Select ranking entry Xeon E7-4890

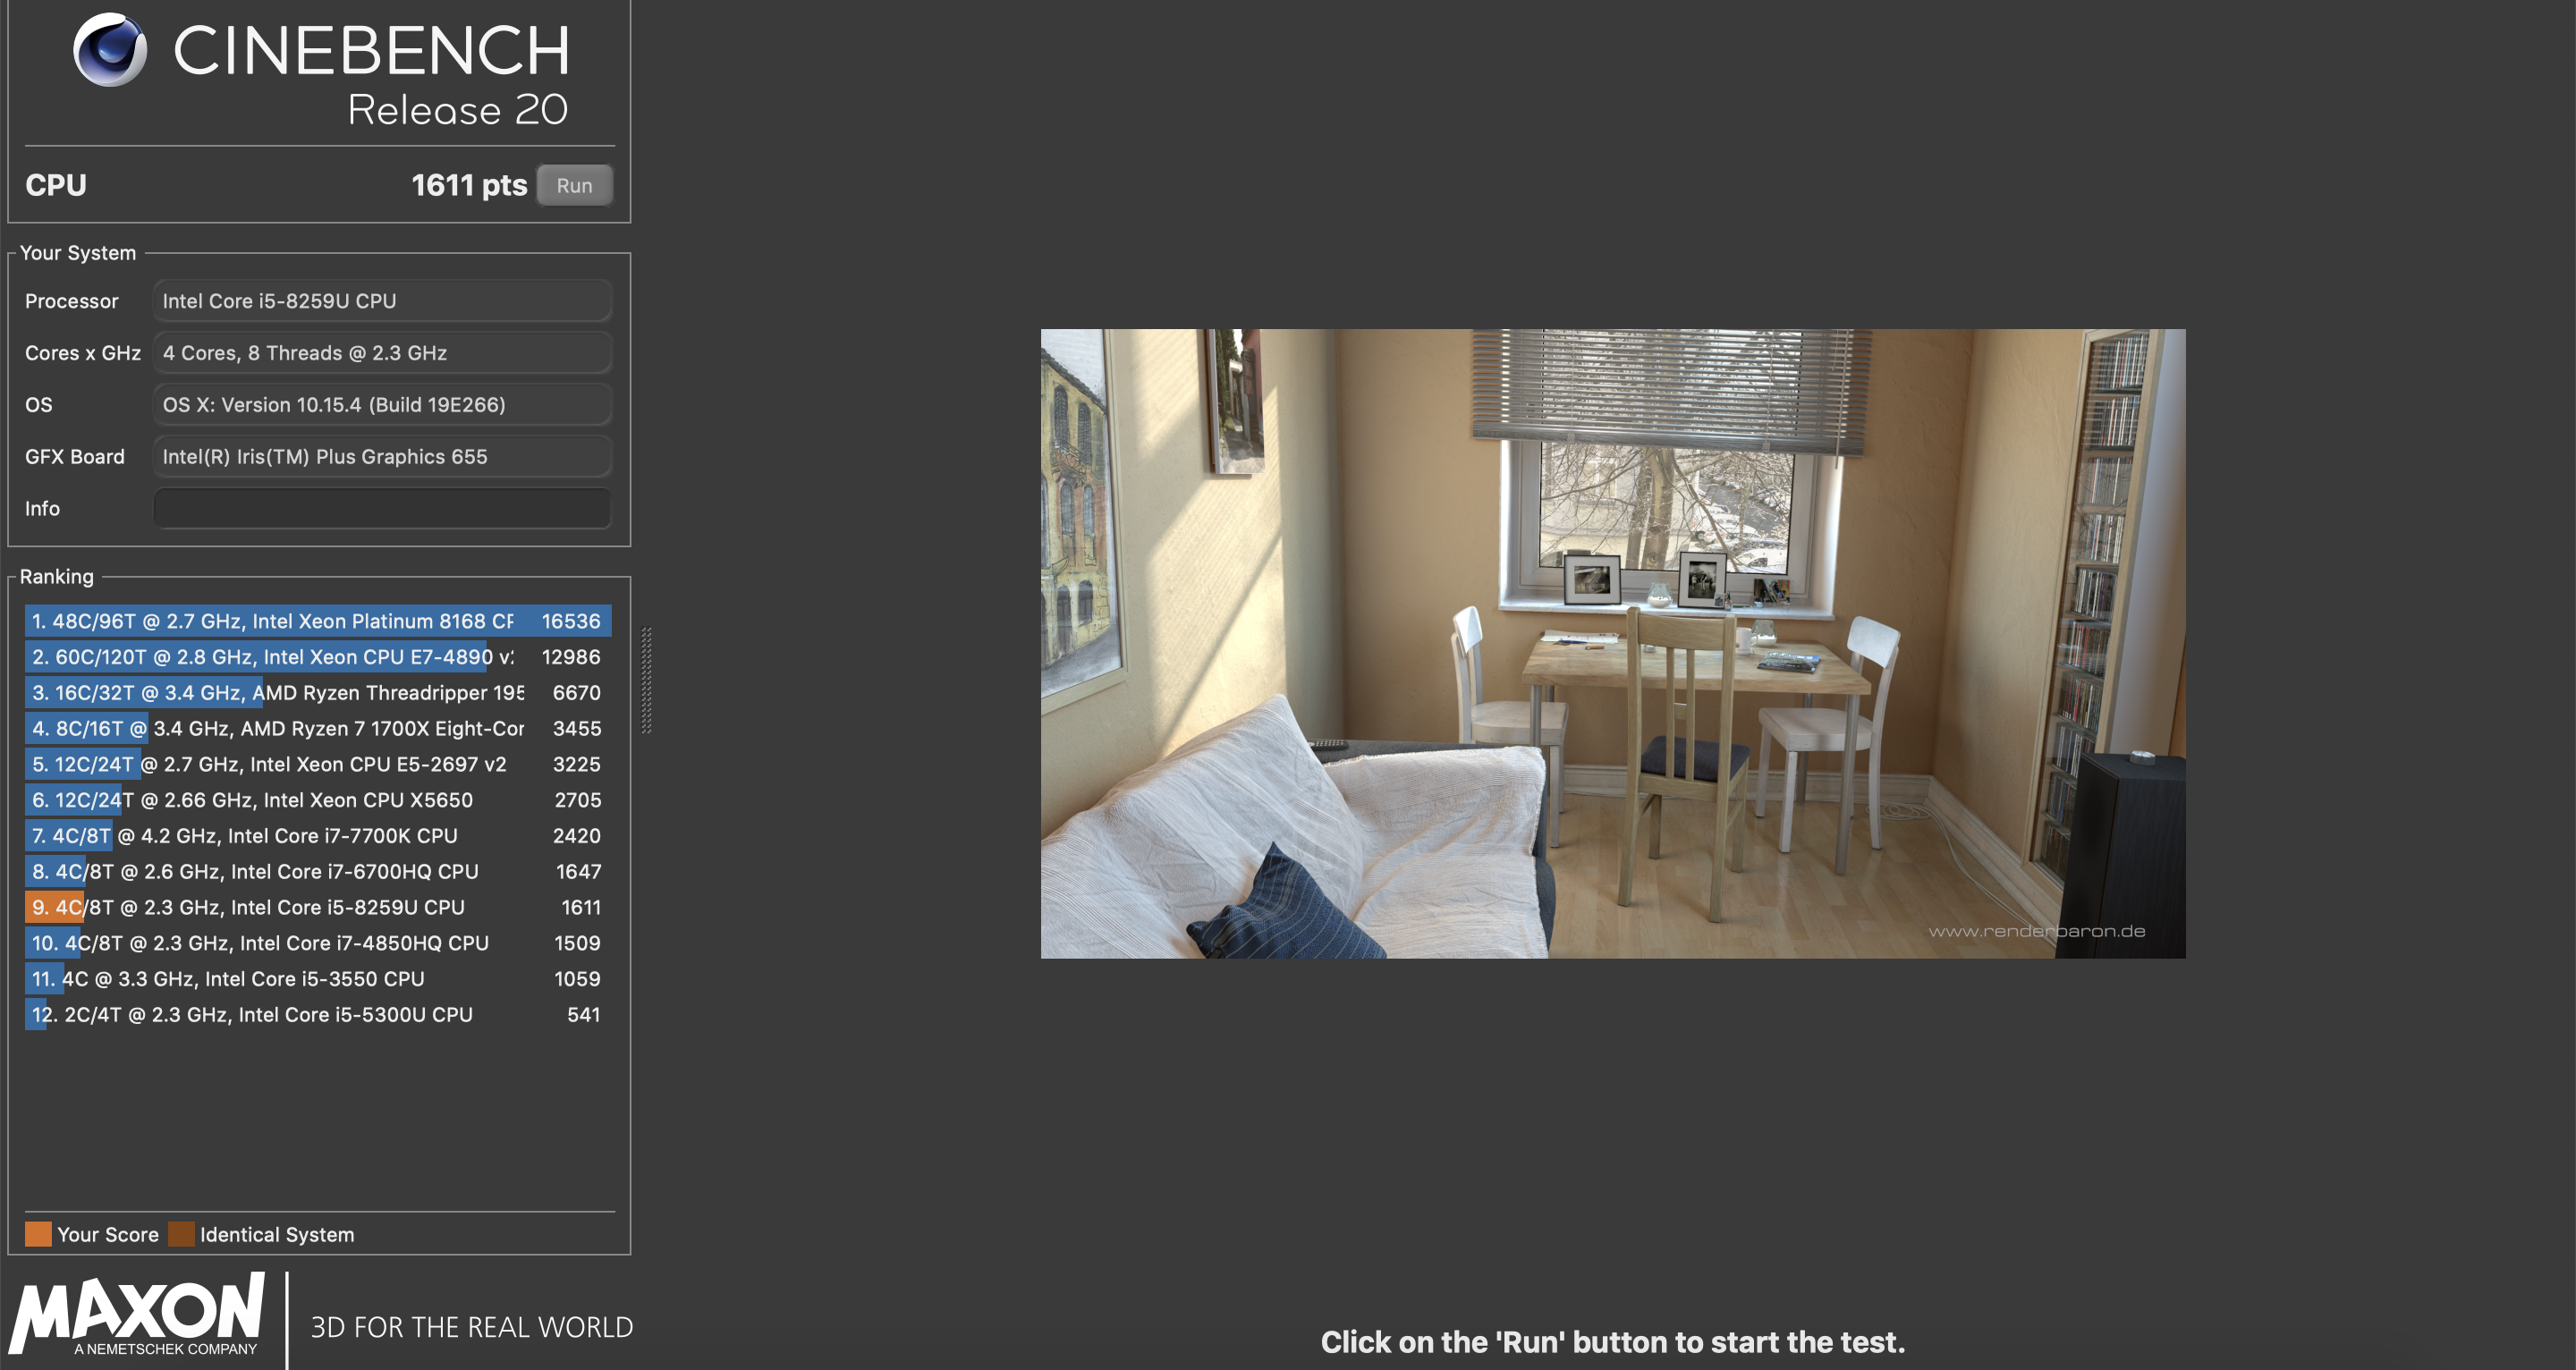coord(318,657)
